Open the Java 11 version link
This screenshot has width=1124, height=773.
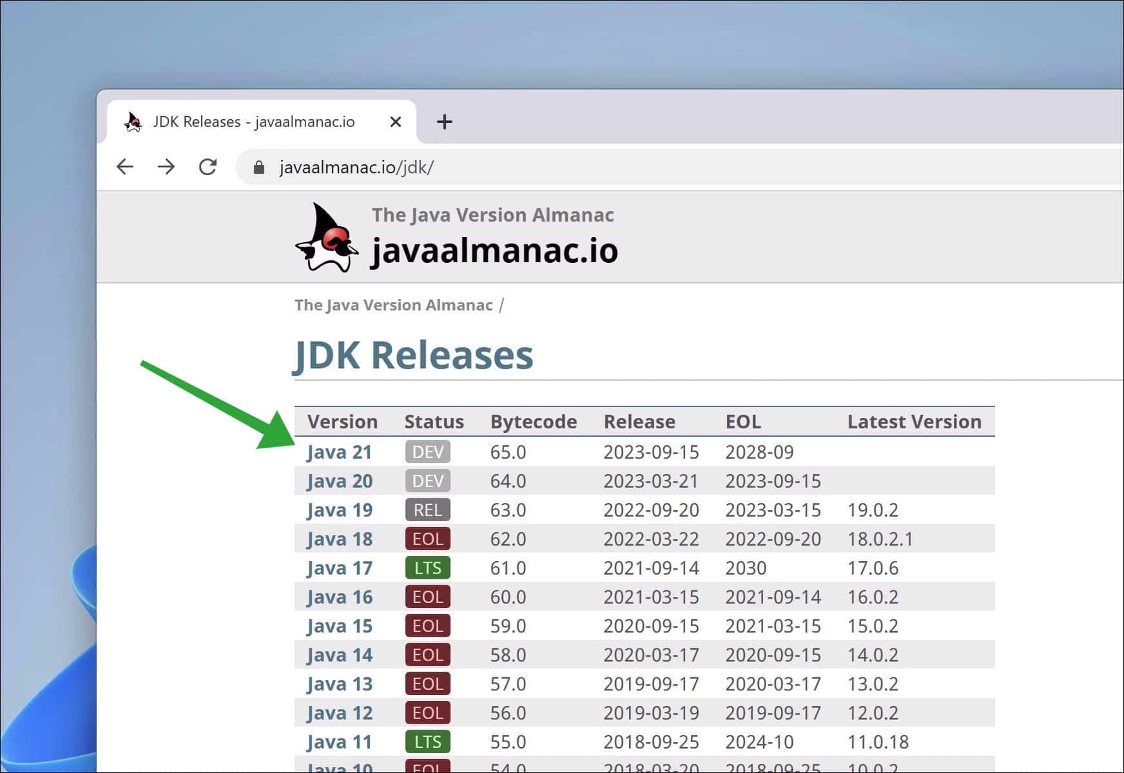coord(340,742)
